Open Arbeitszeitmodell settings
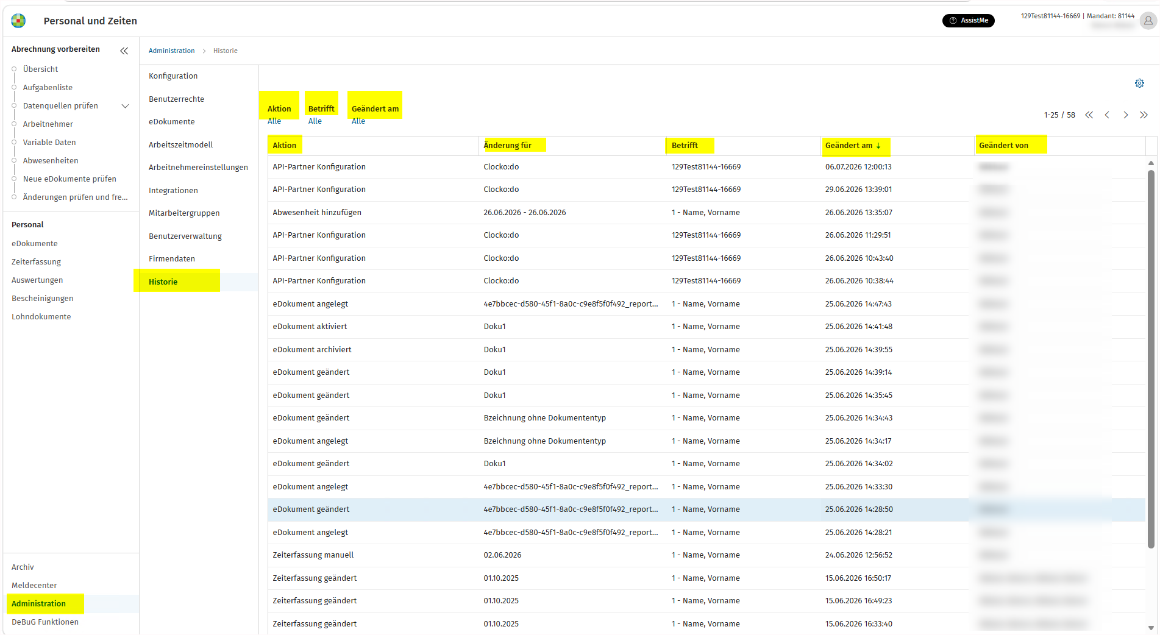The width and height of the screenshot is (1160, 635). (x=181, y=145)
